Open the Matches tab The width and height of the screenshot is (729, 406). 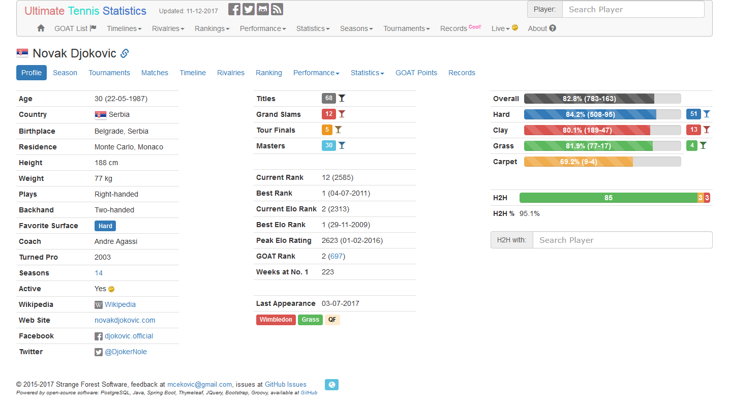click(155, 73)
